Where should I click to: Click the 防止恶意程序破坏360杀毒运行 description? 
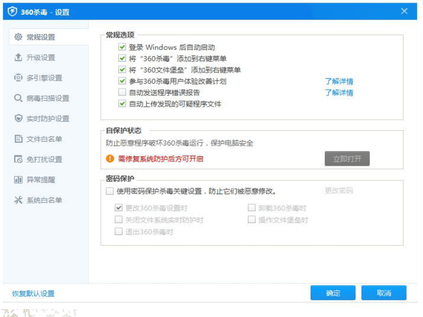(x=180, y=143)
